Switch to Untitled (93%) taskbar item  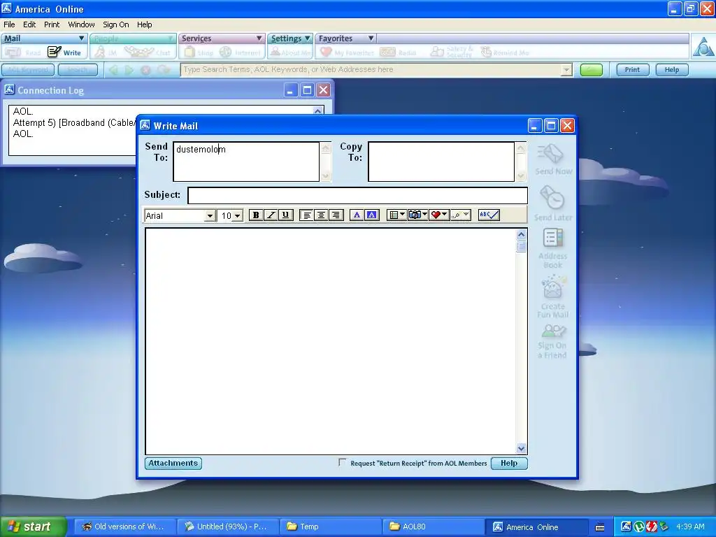pos(227,527)
